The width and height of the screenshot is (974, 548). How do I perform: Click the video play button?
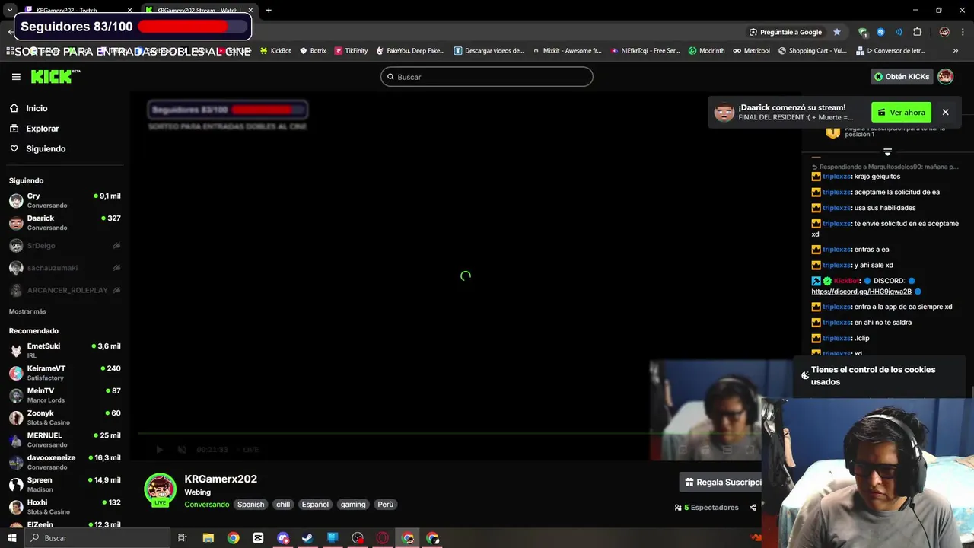click(159, 449)
